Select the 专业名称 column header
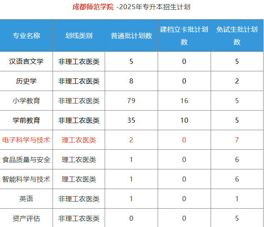Image resolution: width=264 pixels, height=227 pixels. (x=26, y=36)
